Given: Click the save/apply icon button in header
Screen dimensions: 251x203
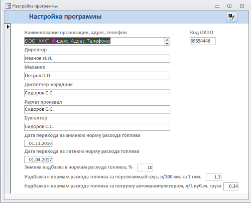Looking at the screenshot, I should pyautogui.click(x=231, y=17).
